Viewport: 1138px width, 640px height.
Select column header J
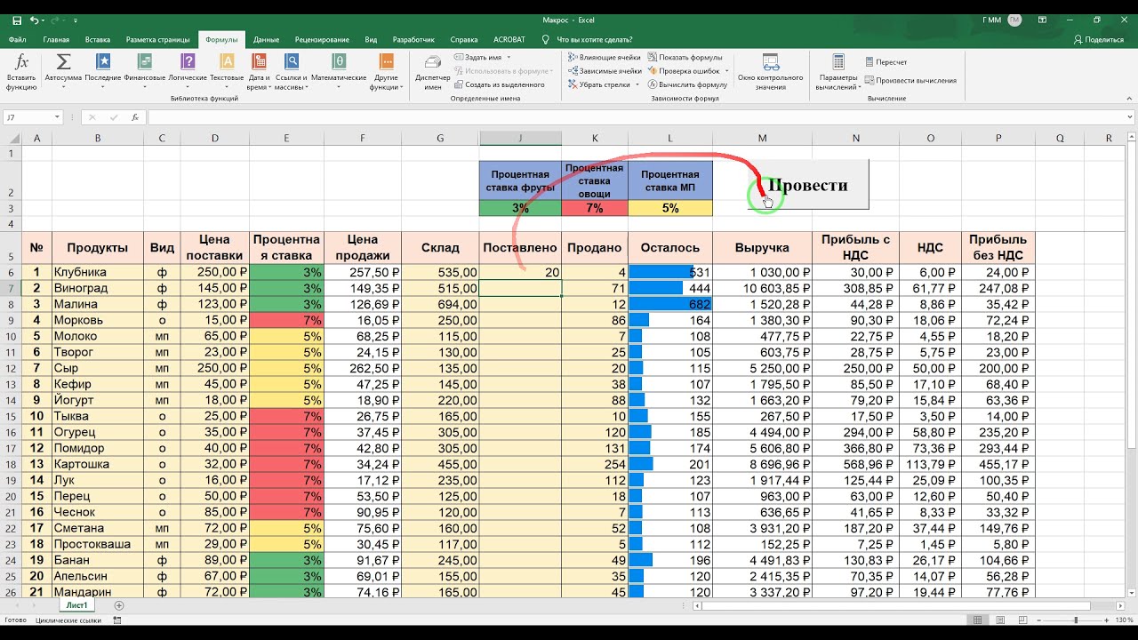(x=520, y=138)
